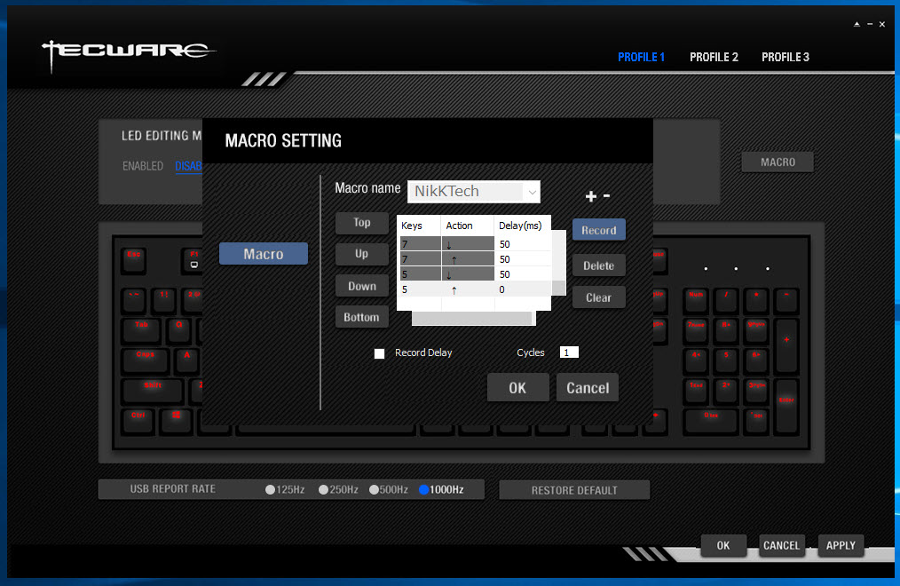Click Delete in the macro dialog
This screenshot has height=586, width=900.
[598, 265]
